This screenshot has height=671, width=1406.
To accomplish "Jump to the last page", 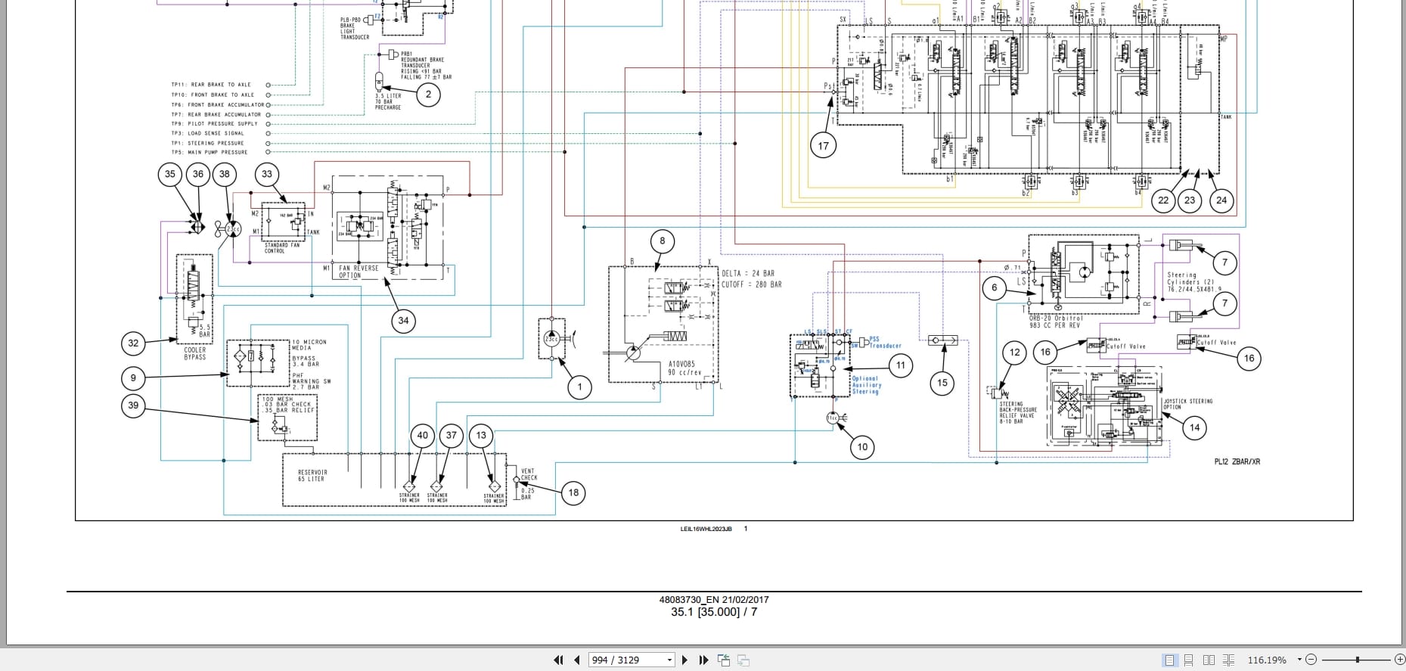I will pos(703,660).
